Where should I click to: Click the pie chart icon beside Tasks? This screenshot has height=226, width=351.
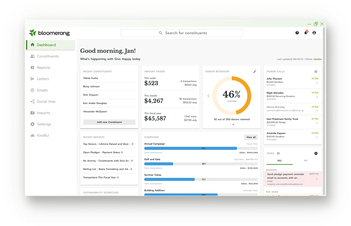(x=278, y=153)
